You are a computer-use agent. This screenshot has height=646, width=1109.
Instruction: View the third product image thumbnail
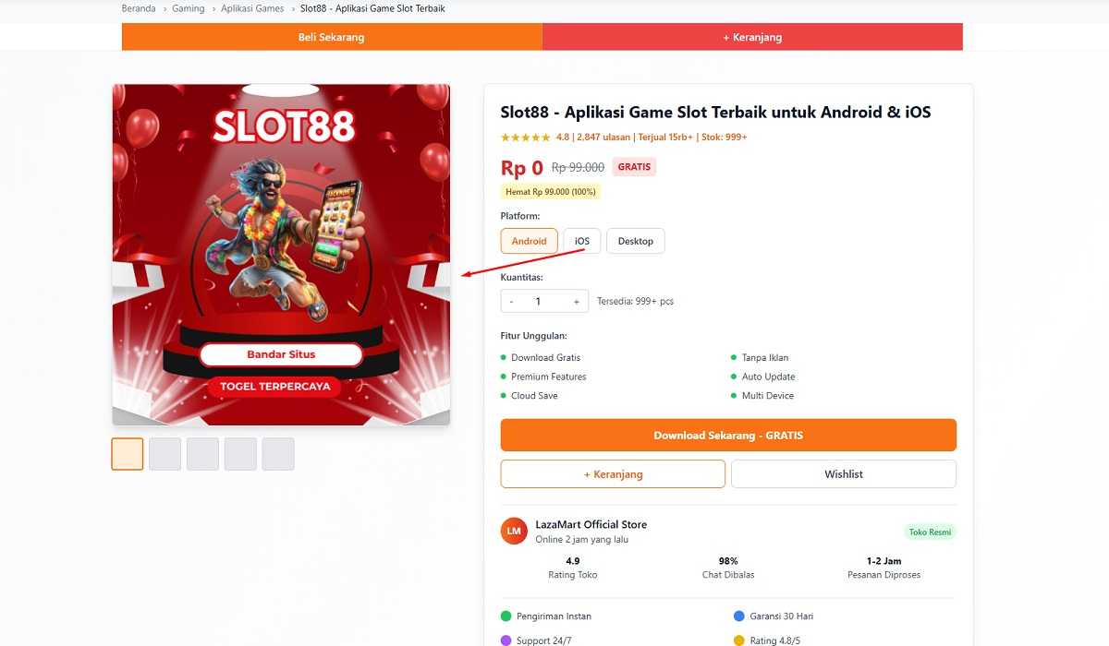click(202, 454)
